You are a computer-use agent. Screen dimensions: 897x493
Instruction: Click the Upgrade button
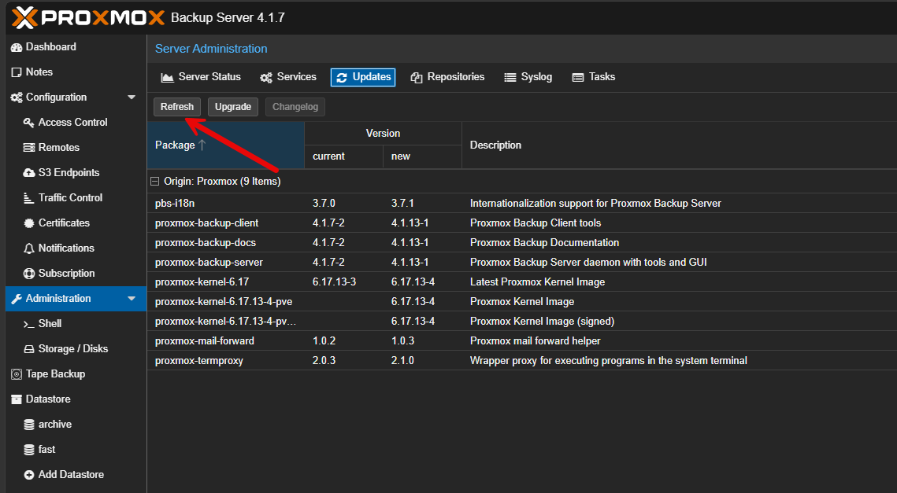click(233, 107)
